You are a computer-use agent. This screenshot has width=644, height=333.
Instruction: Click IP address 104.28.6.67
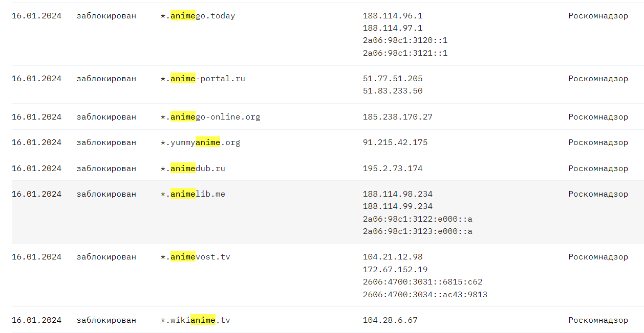(x=390, y=320)
